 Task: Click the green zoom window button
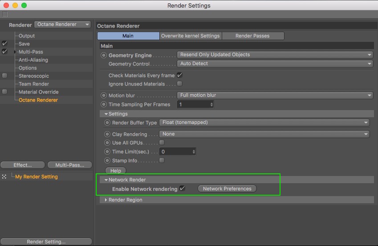(24, 5)
